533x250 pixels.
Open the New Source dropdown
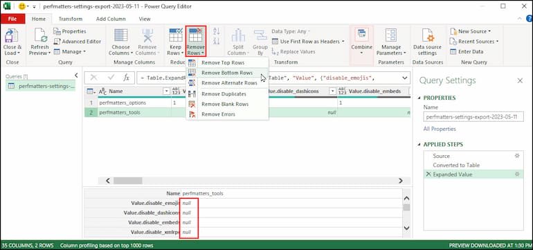click(x=471, y=31)
